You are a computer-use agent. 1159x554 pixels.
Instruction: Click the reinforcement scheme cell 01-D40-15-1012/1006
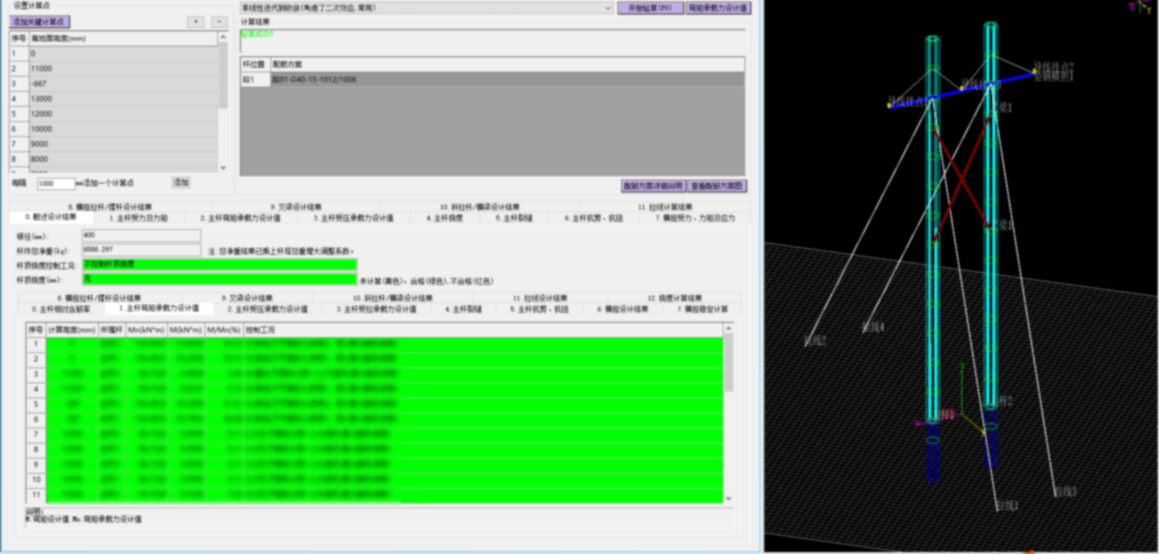point(507,79)
